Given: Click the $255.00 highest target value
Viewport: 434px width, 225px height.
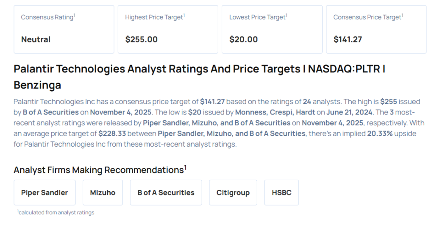Looking at the screenshot, I should click(x=141, y=39).
